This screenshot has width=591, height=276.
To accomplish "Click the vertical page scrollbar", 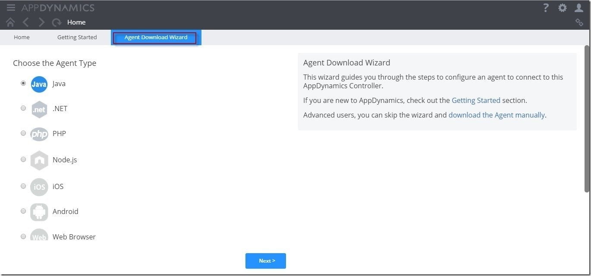I will pos(587,118).
